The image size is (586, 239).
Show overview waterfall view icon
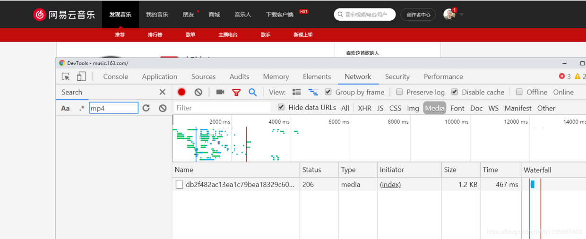[x=313, y=92]
